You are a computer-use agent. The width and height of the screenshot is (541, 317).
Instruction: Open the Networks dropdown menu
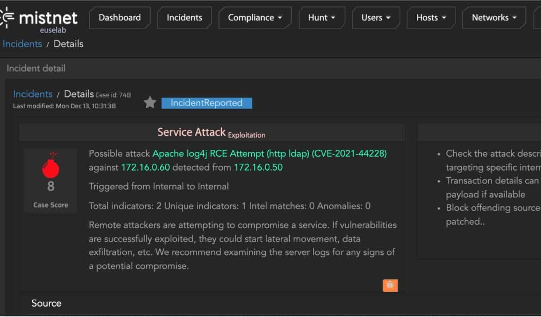point(493,18)
